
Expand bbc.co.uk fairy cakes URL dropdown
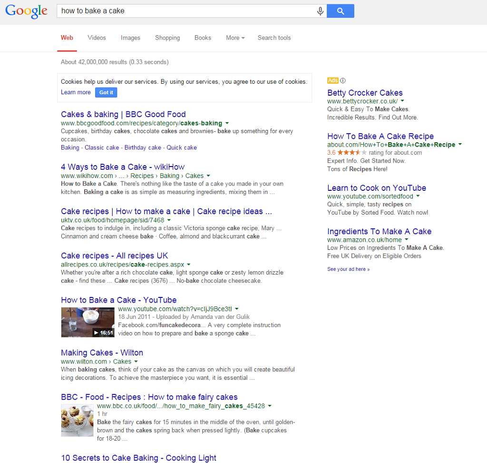tap(270, 406)
